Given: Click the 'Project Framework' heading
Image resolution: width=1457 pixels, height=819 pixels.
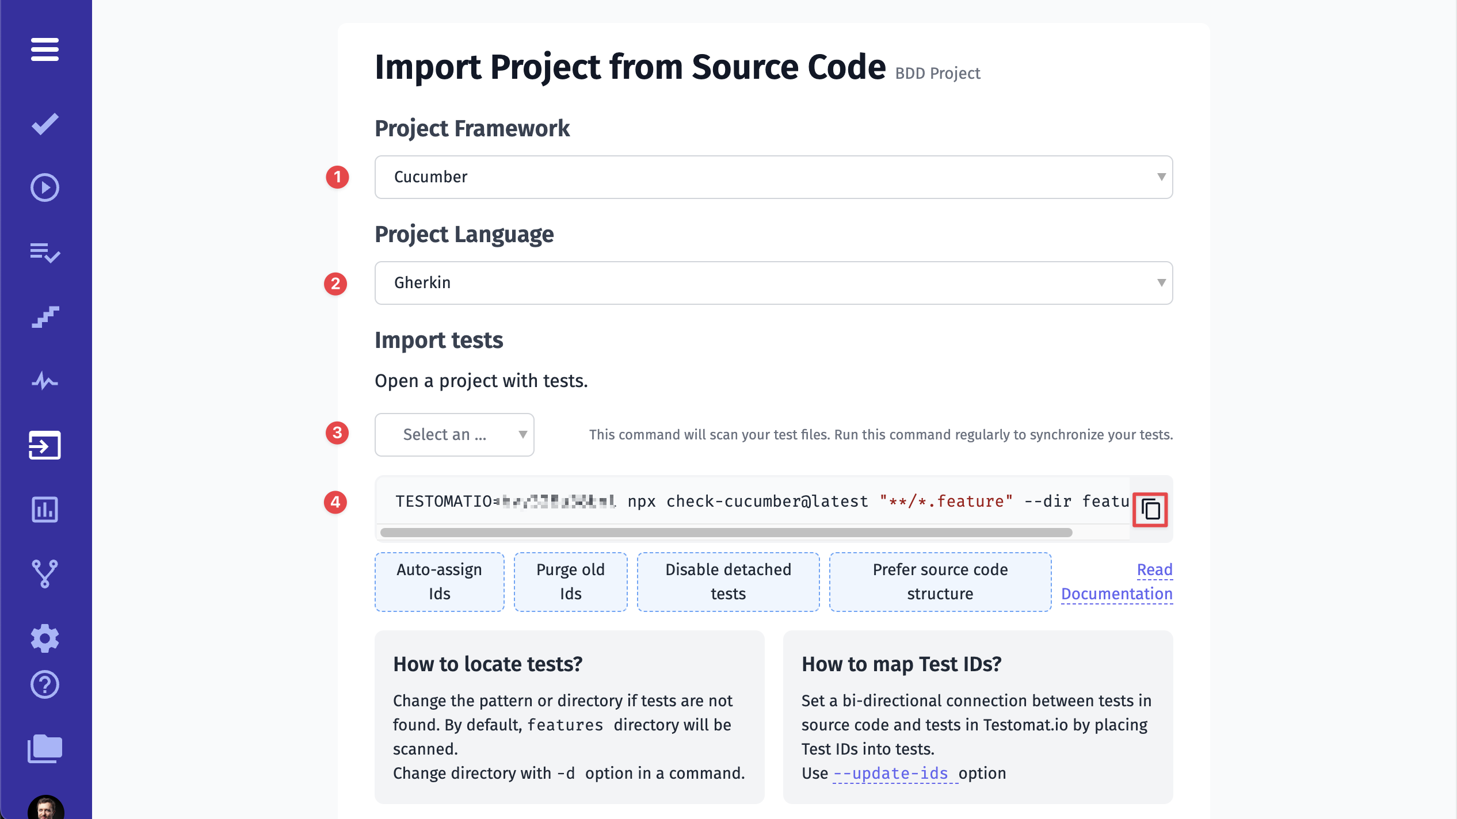Looking at the screenshot, I should click(472, 129).
